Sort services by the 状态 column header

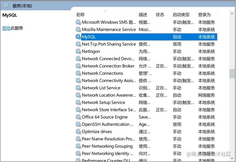[160, 15]
